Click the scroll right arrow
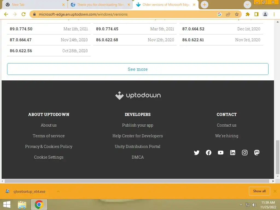The height and width of the screenshot is (210, 280). [273, 181]
